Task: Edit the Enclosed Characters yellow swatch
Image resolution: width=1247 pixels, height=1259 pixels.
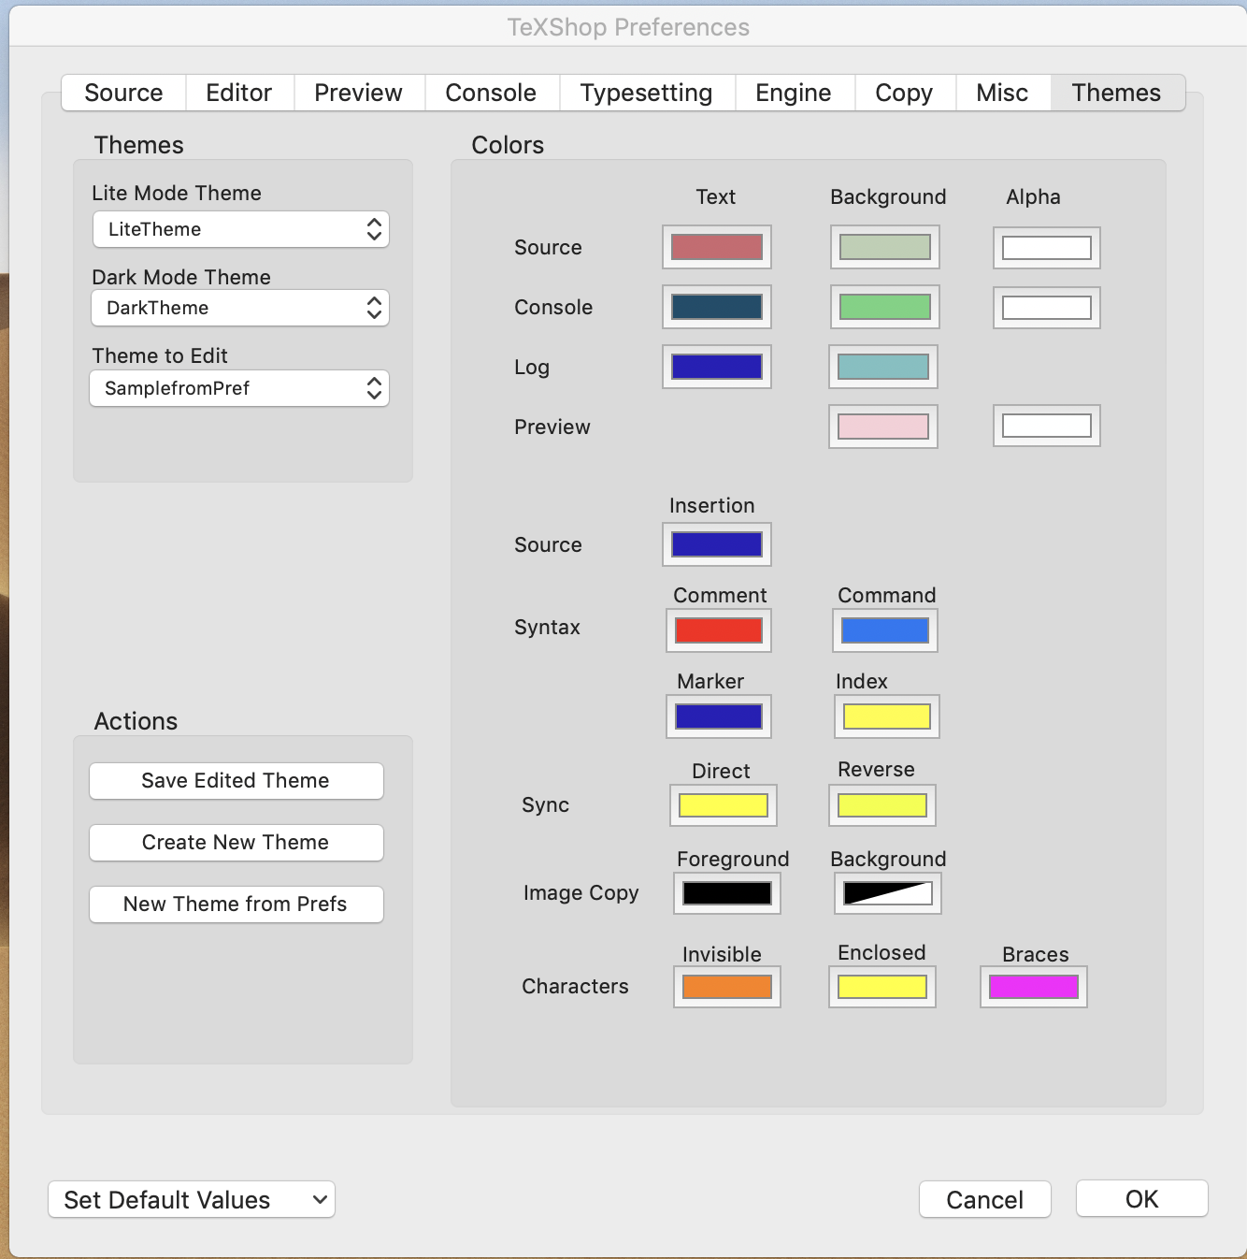Action: pos(882,987)
